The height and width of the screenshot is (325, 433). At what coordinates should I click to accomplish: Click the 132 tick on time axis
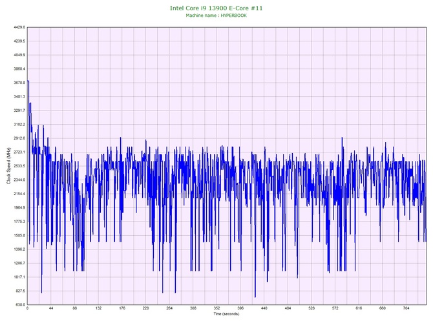point(98,308)
